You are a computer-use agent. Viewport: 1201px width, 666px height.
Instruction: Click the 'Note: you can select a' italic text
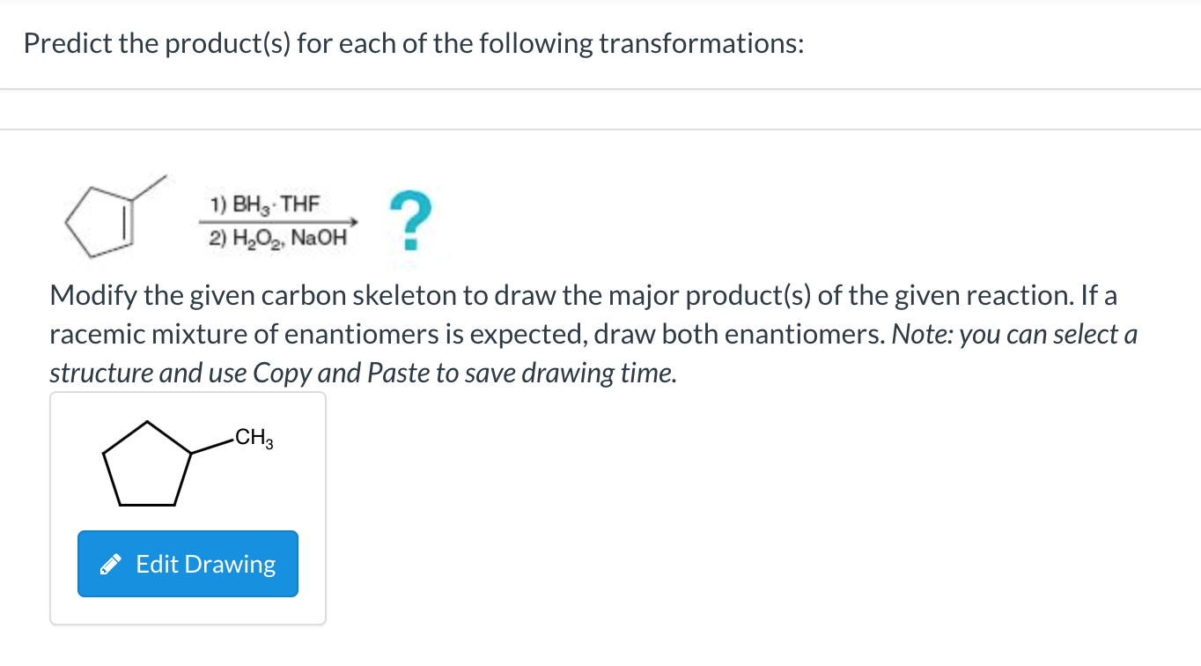[1014, 334]
